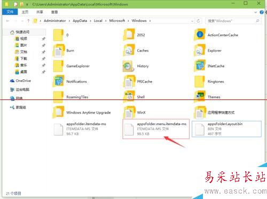Open the address bar history dropdown
Image resolution: width=267 pixels, height=199 pixels.
pos(192,21)
